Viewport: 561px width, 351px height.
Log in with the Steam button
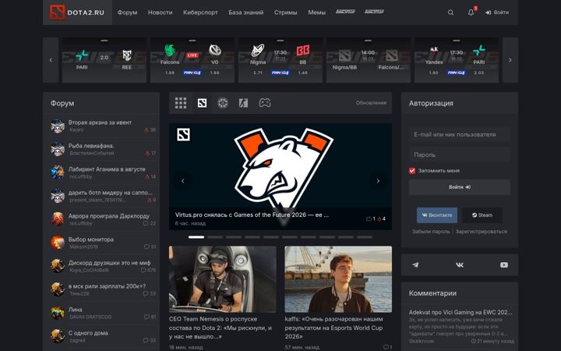pos(482,215)
